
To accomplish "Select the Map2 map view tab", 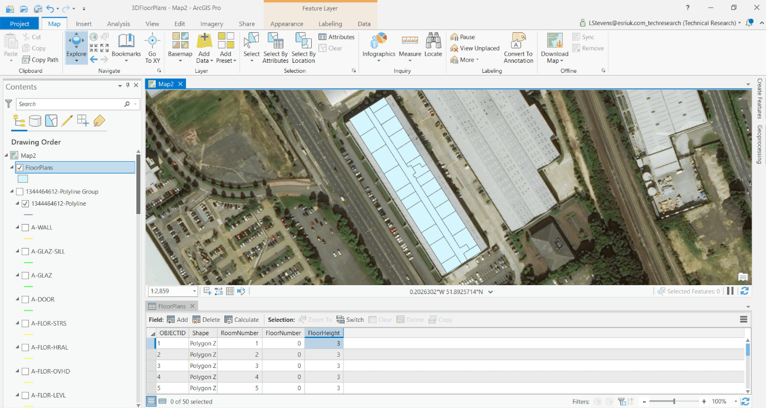I will 165,83.
